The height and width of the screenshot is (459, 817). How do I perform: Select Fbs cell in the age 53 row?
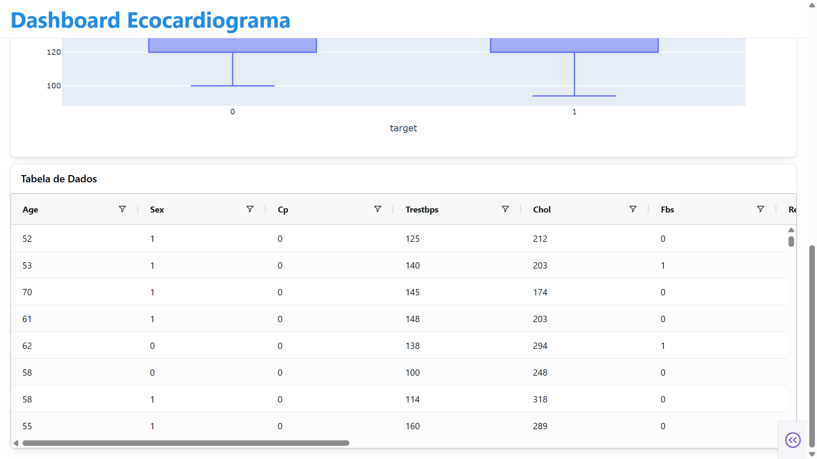(713, 265)
